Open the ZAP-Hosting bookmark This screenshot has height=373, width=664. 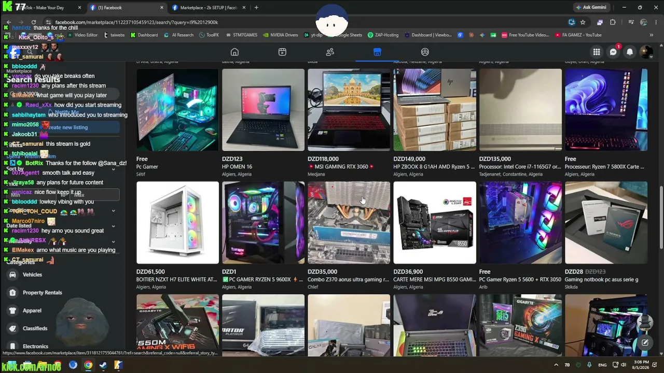coord(383,35)
